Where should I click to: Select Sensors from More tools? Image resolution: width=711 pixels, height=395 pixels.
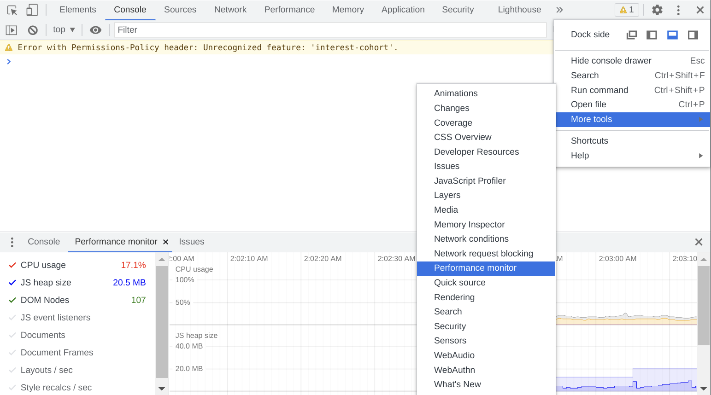(x=486, y=341)
